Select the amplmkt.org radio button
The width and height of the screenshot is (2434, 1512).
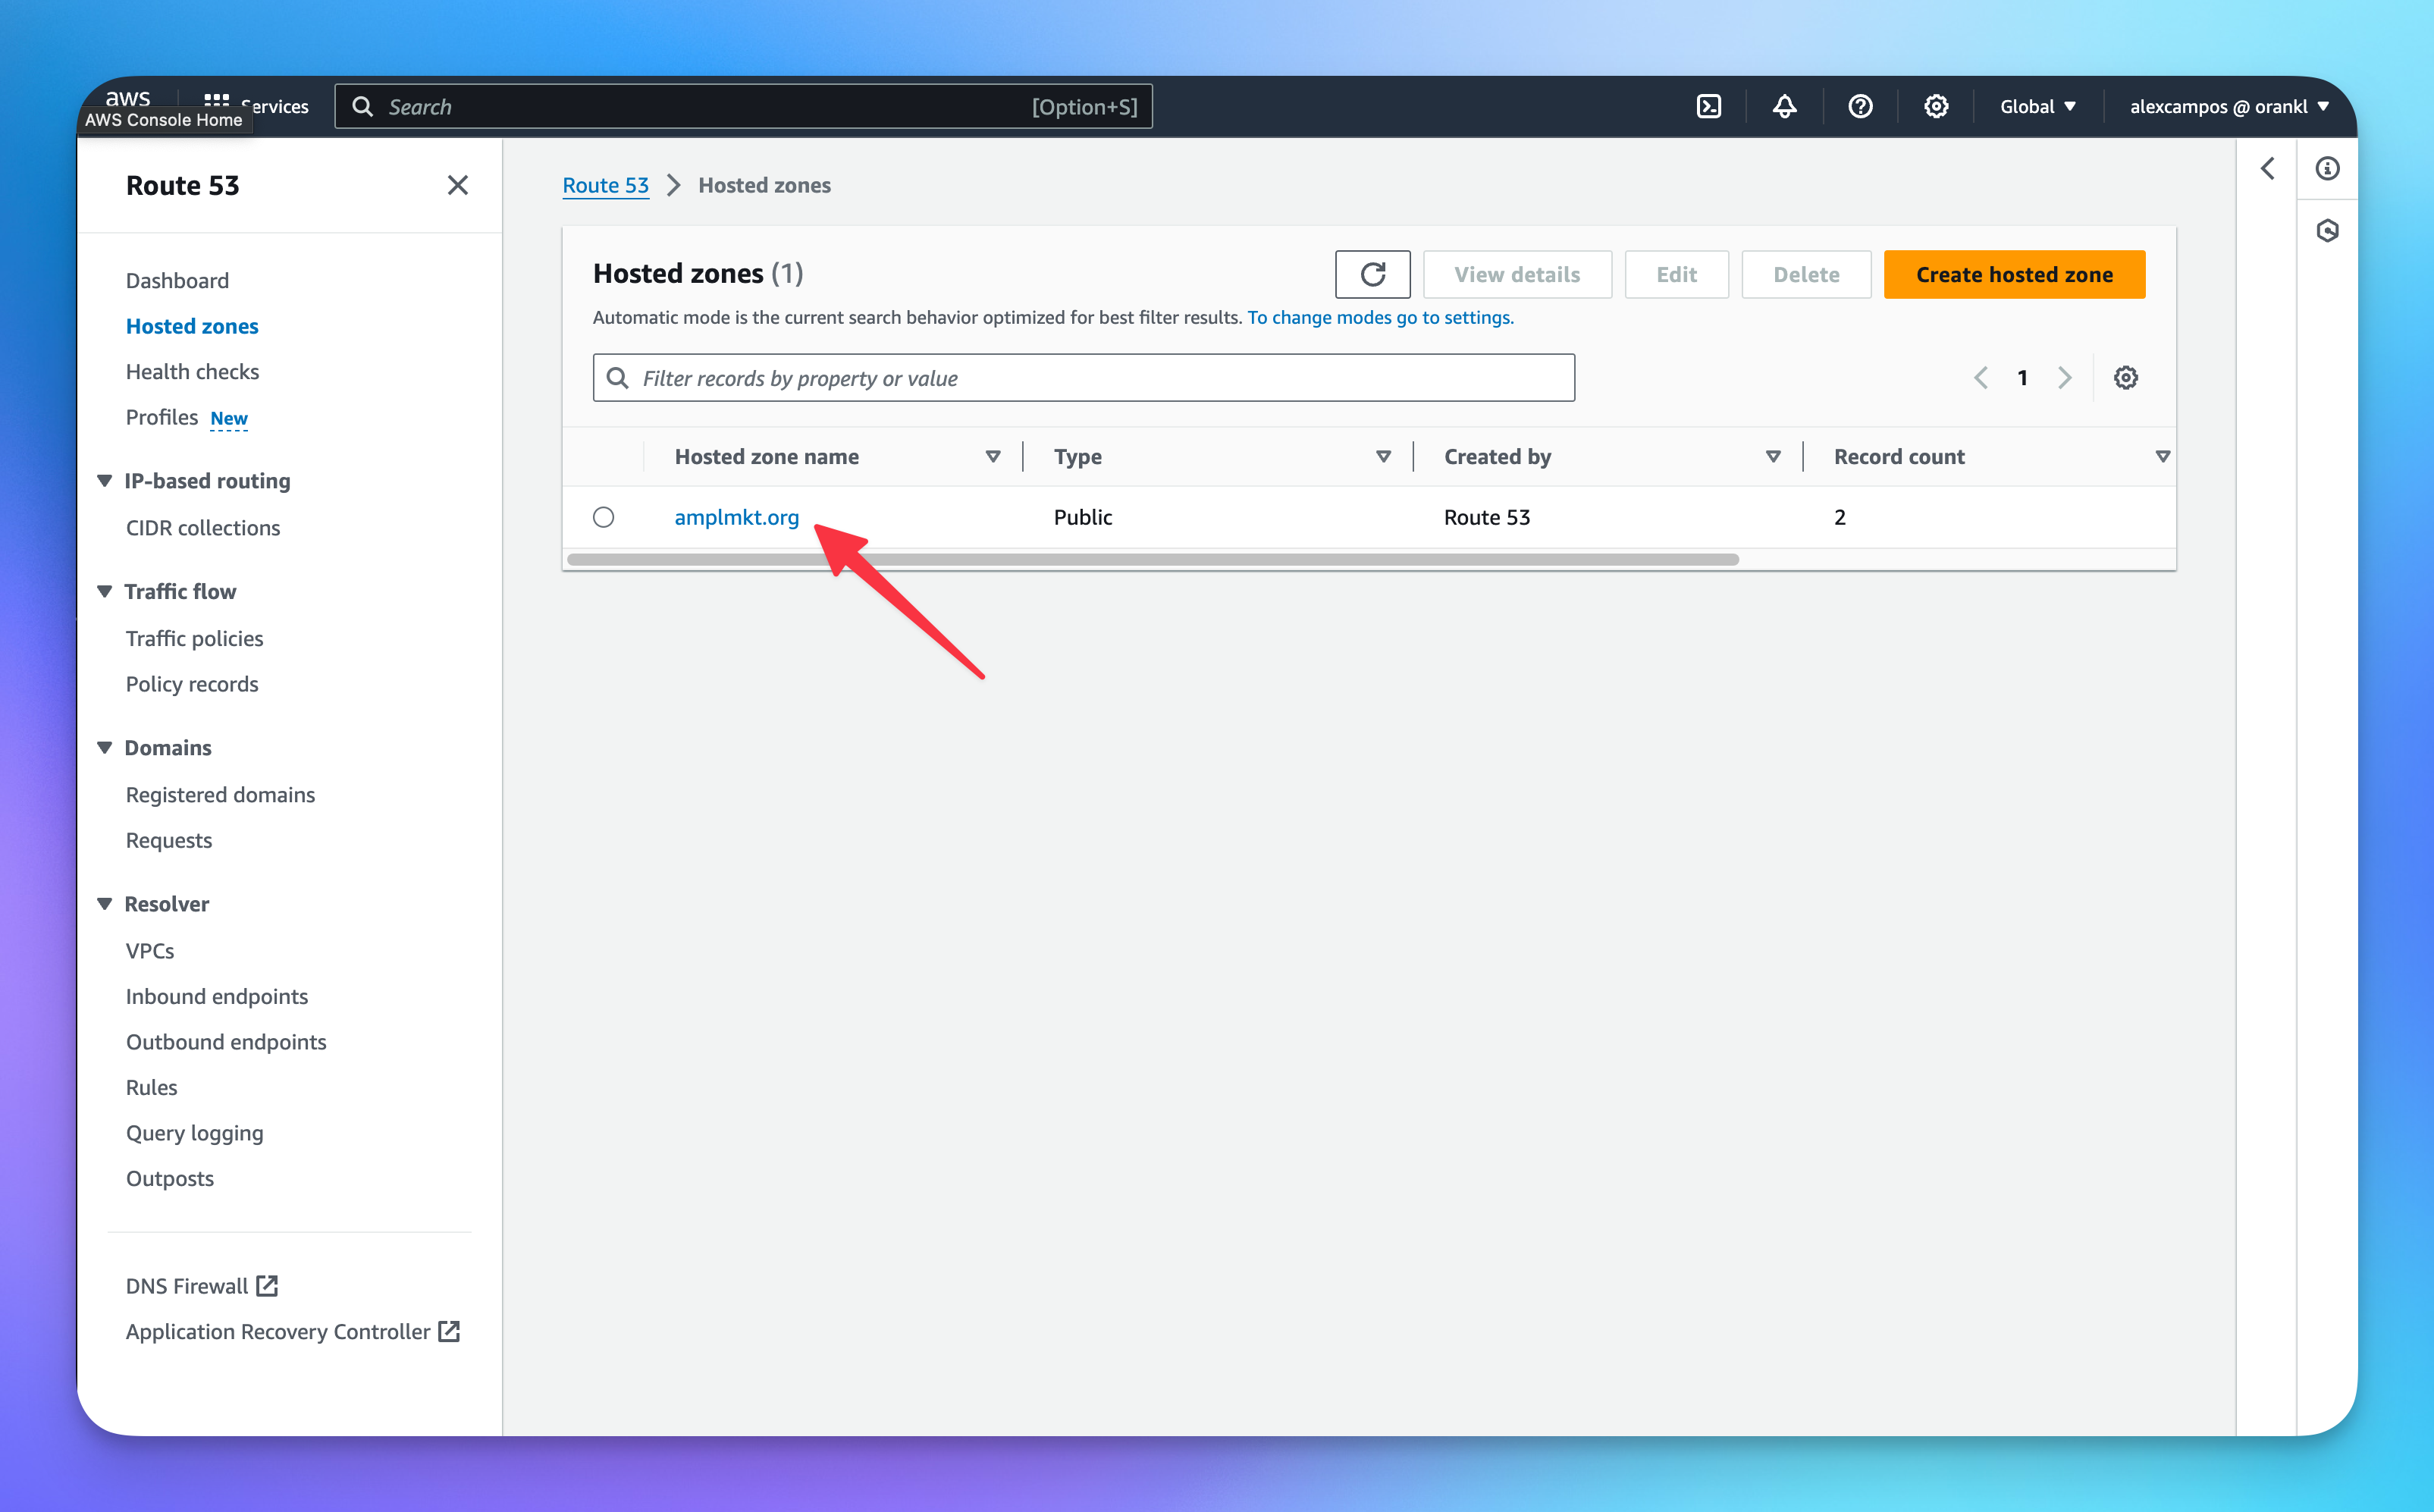click(603, 517)
